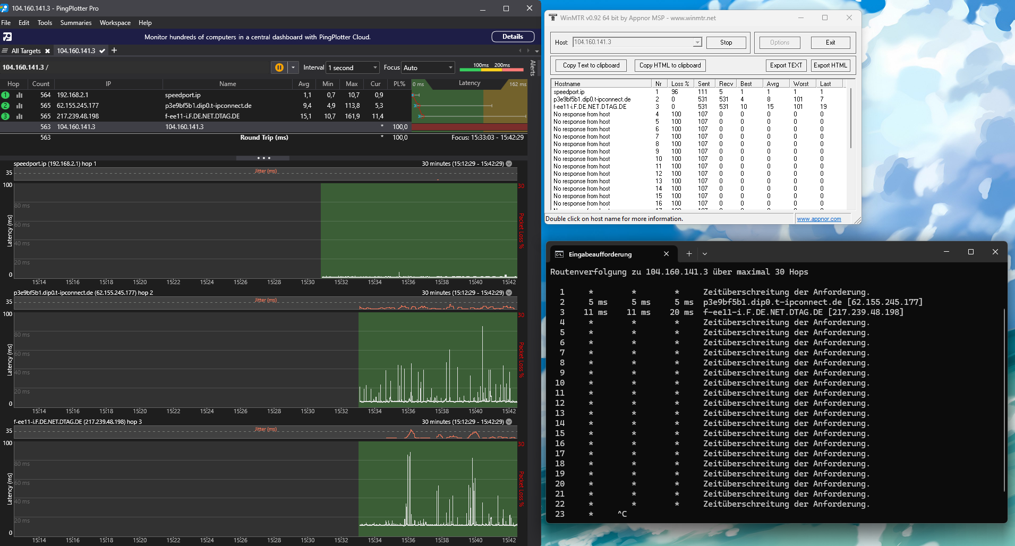Open the terminal tab dropdown chevron
The image size is (1015, 546).
(x=705, y=254)
